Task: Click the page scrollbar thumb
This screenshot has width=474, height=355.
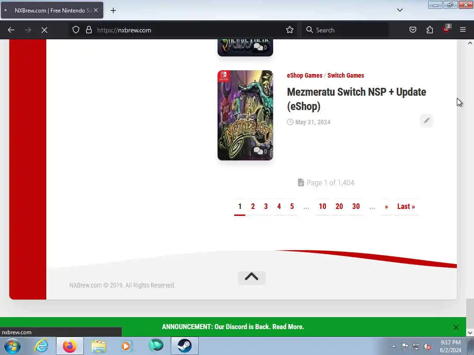Action: point(470,312)
